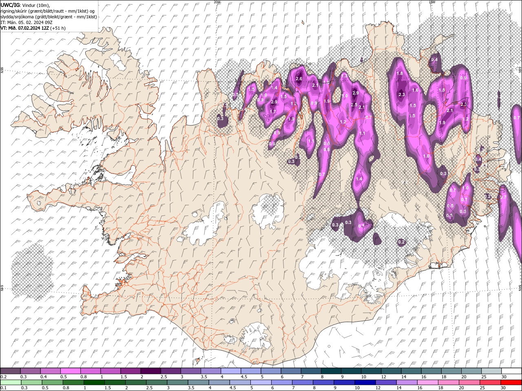The image size is (522, 391).
Task: Pick the swatch between 0.2 and 0.3 in the top legend row
Action: 10,371
